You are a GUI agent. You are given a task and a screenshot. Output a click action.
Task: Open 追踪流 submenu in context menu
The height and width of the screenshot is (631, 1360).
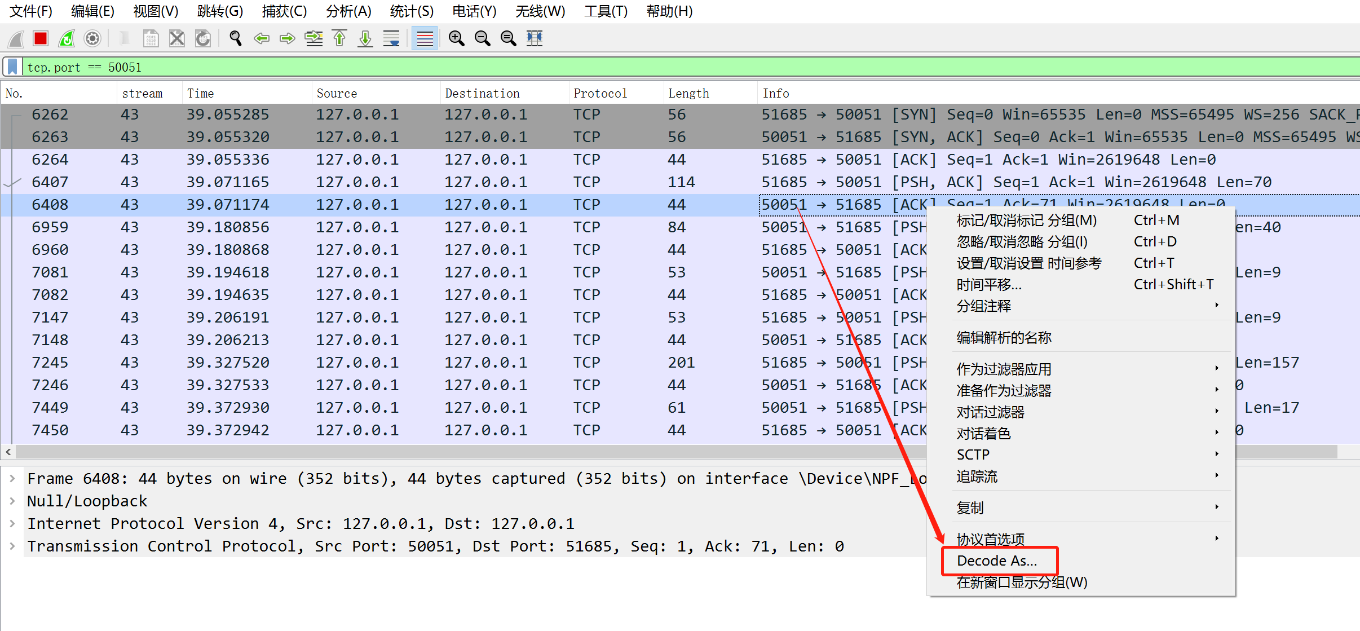click(977, 476)
